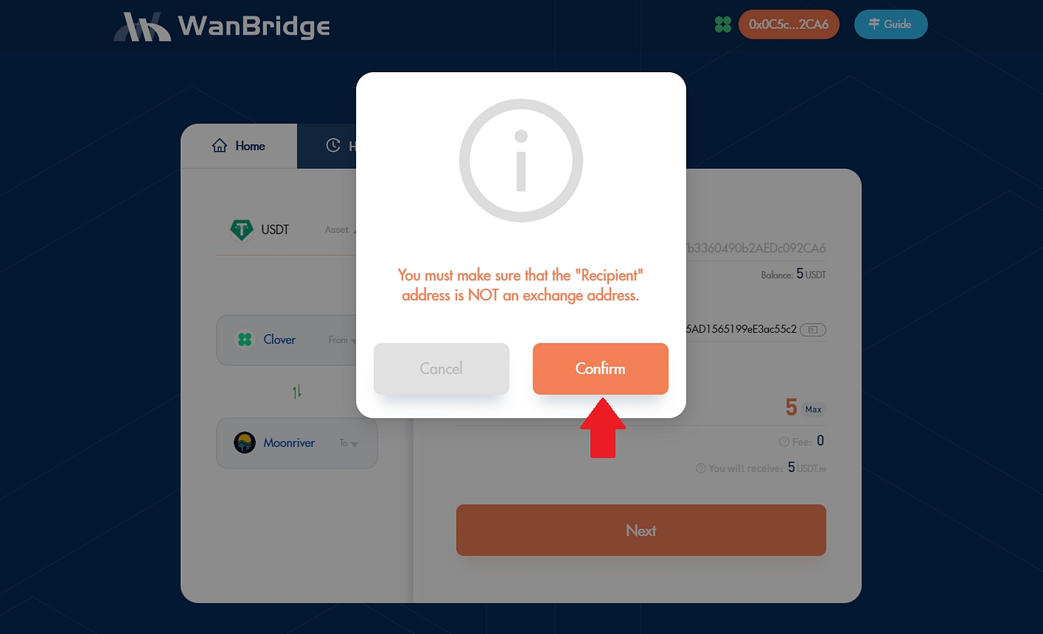The height and width of the screenshot is (634, 1043).
Task: Click the green Clover network icon in header
Action: (722, 25)
